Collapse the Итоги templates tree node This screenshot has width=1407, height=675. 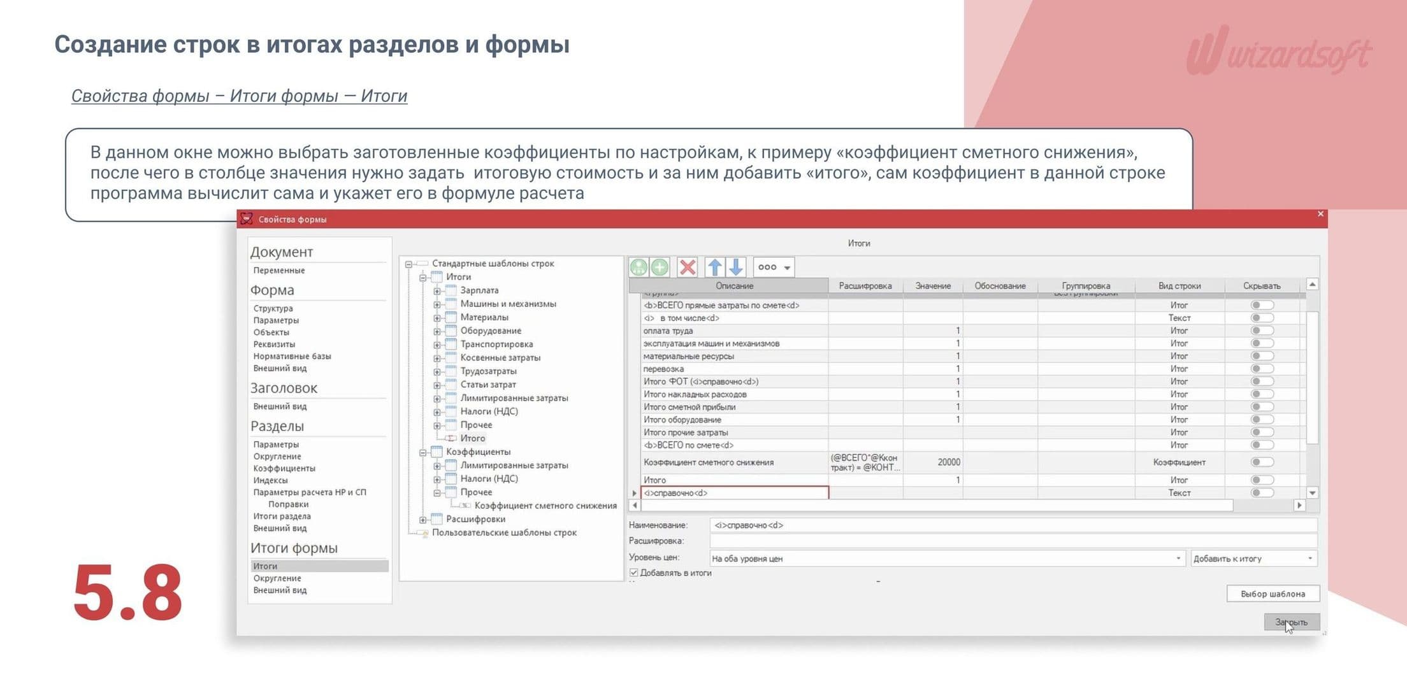coord(422,277)
